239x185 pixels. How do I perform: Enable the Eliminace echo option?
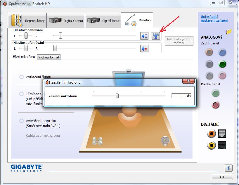pos(22,94)
